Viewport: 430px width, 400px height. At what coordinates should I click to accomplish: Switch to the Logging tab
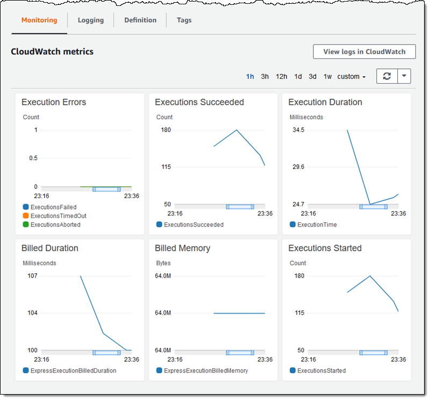coord(91,20)
